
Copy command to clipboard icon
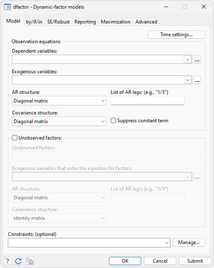pyautogui.click(x=29, y=261)
